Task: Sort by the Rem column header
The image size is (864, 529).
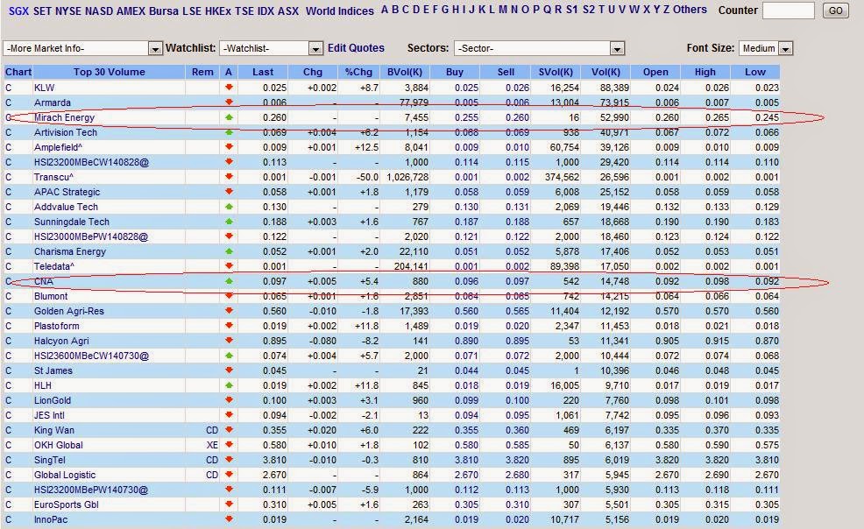Action: tap(202, 72)
